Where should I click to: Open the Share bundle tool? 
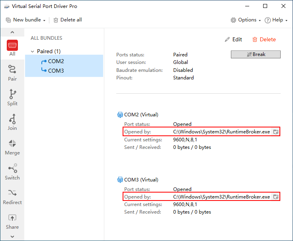pyautogui.click(x=12, y=222)
